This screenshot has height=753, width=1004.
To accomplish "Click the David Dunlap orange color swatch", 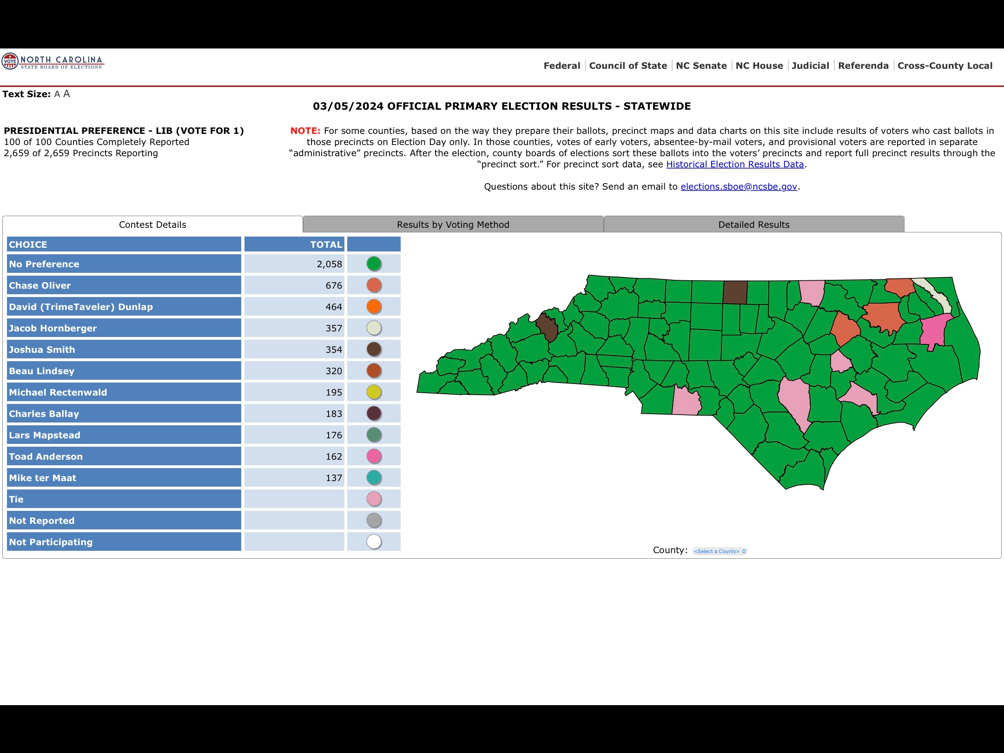I will pos(374,307).
